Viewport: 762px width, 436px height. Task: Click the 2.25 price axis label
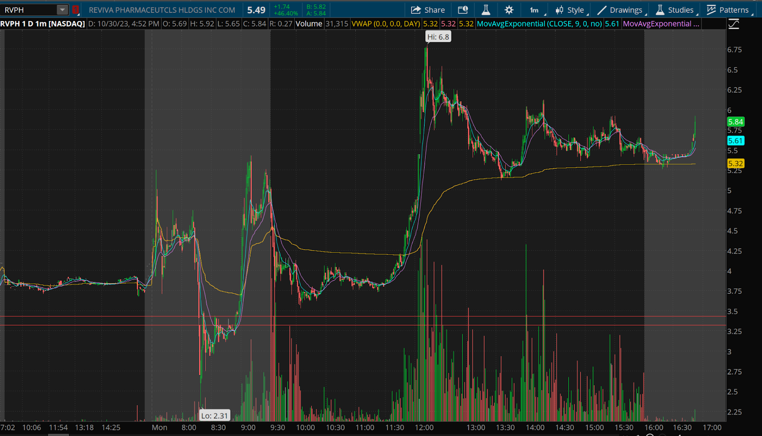[x=734, y=412]
